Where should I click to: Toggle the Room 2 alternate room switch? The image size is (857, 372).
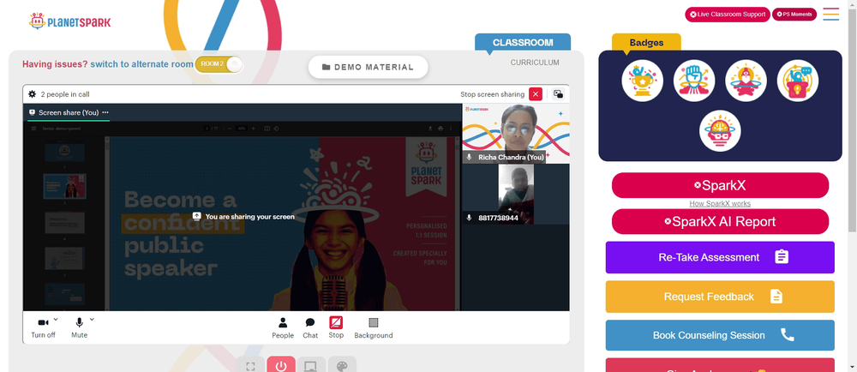pyautogui.click(x=219, y=64)
